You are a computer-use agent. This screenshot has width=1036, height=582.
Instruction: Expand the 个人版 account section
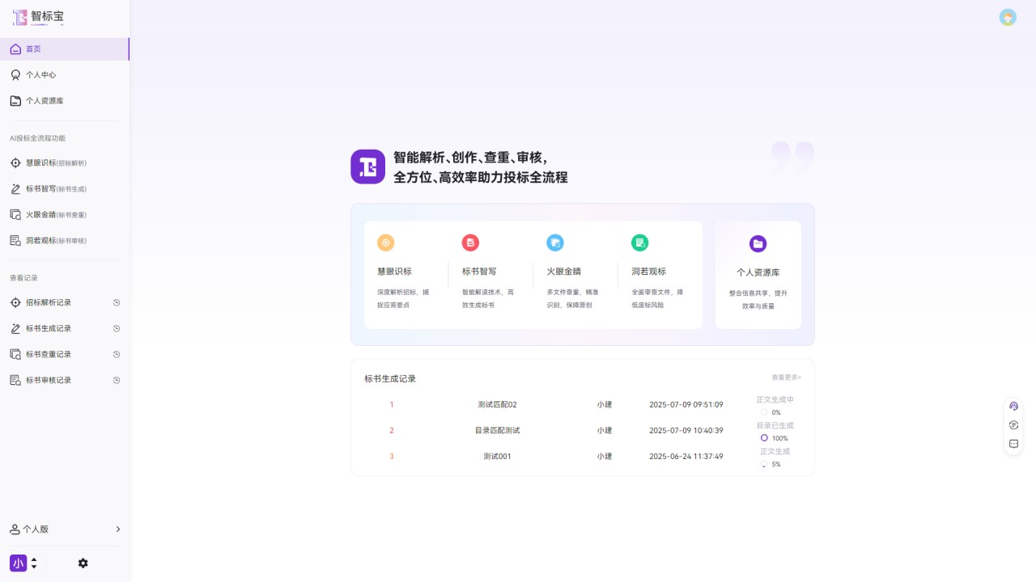pyautogui.click(x=64, y=529)
